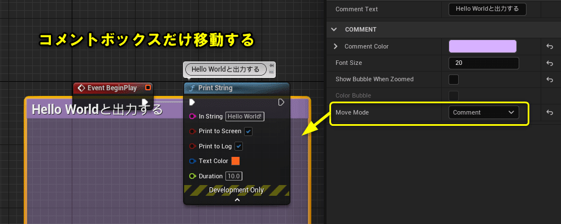
Task: Open the Move Mode dropdown
Action: point(484,112)
